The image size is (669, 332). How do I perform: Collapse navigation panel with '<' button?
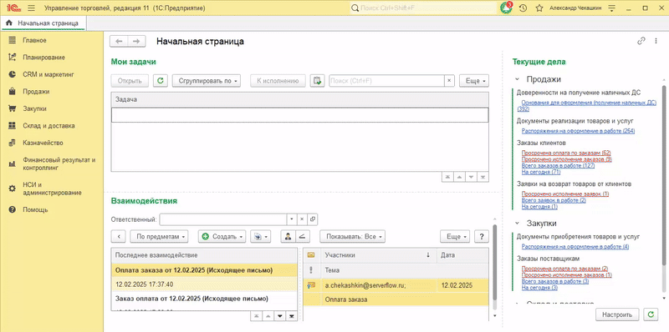(118, 236)
